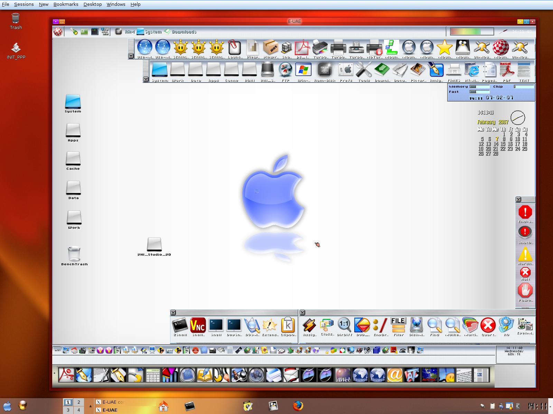Image resolution: width=553 pixels, height=414 pixels.
Task: Open the Firefox icon in the host taskbar
Action: tap(298, 406)
